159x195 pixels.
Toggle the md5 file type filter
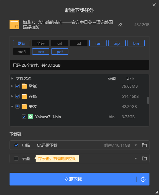click(x=22, y=51)
